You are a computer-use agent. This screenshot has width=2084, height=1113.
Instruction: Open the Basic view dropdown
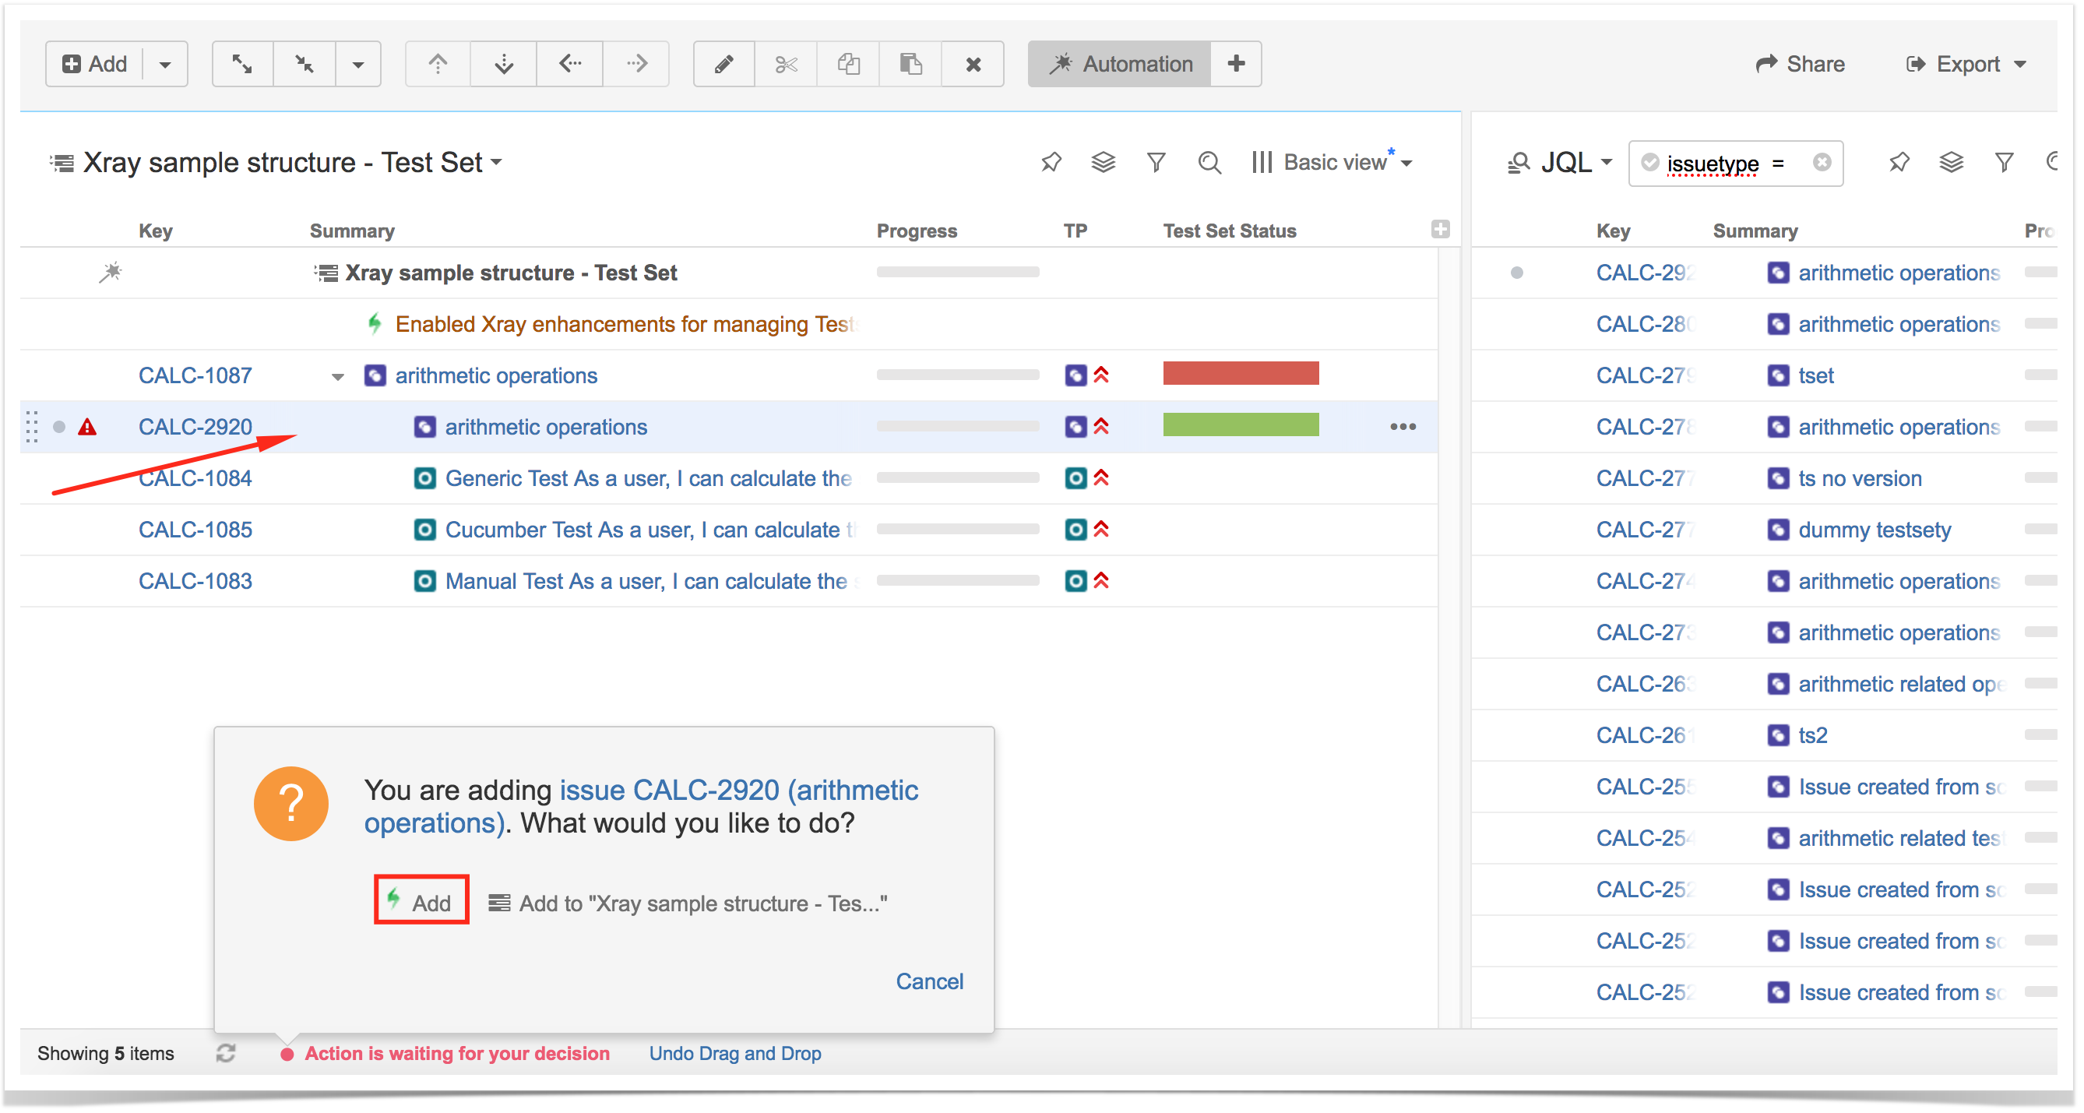[x=1333, y=163]
